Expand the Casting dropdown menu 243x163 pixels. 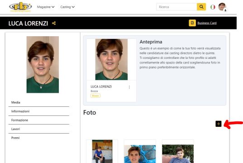click(67, 7)
